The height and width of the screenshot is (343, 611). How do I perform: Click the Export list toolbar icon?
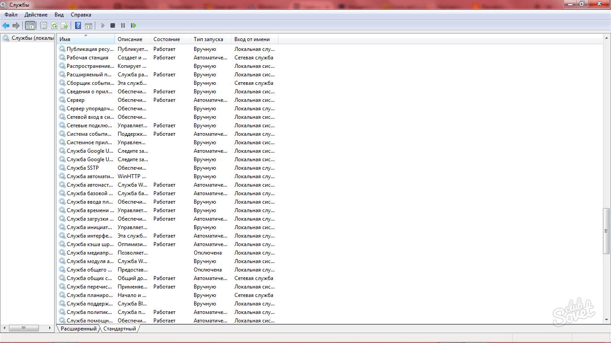point(64,26)
